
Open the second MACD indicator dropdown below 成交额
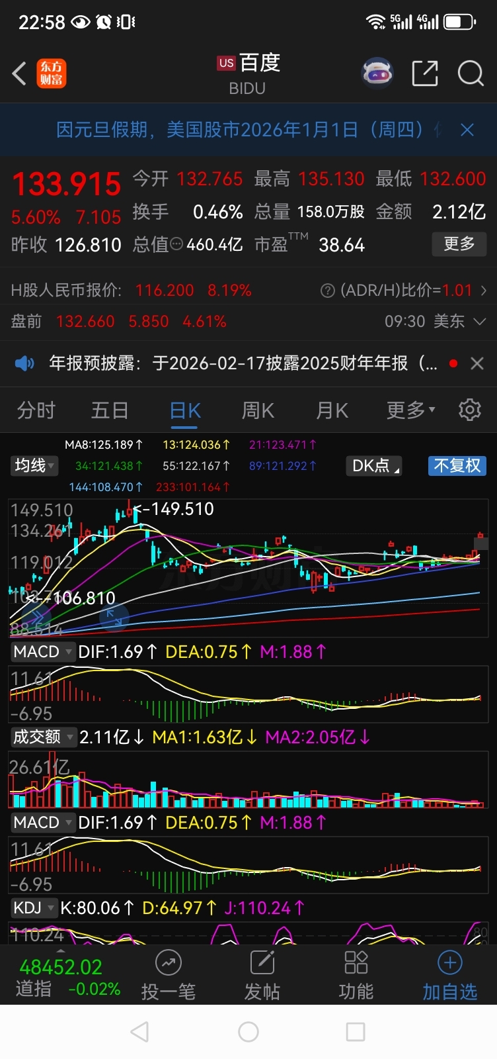tap(43, 823)
